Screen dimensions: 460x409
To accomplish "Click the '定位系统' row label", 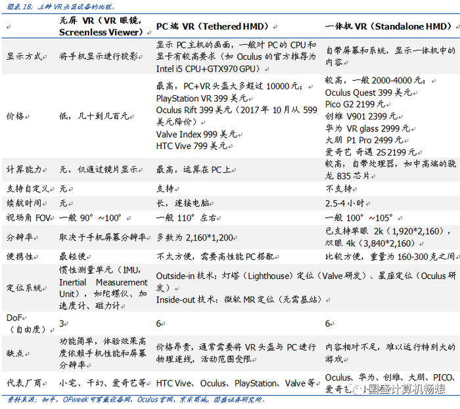I will (24, 288).
